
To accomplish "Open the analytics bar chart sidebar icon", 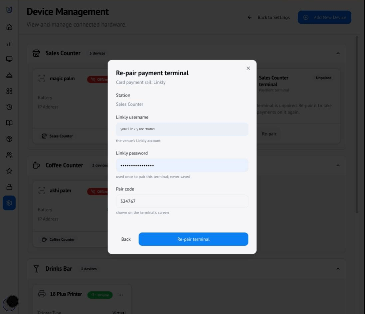I will [x=9, y=43].
